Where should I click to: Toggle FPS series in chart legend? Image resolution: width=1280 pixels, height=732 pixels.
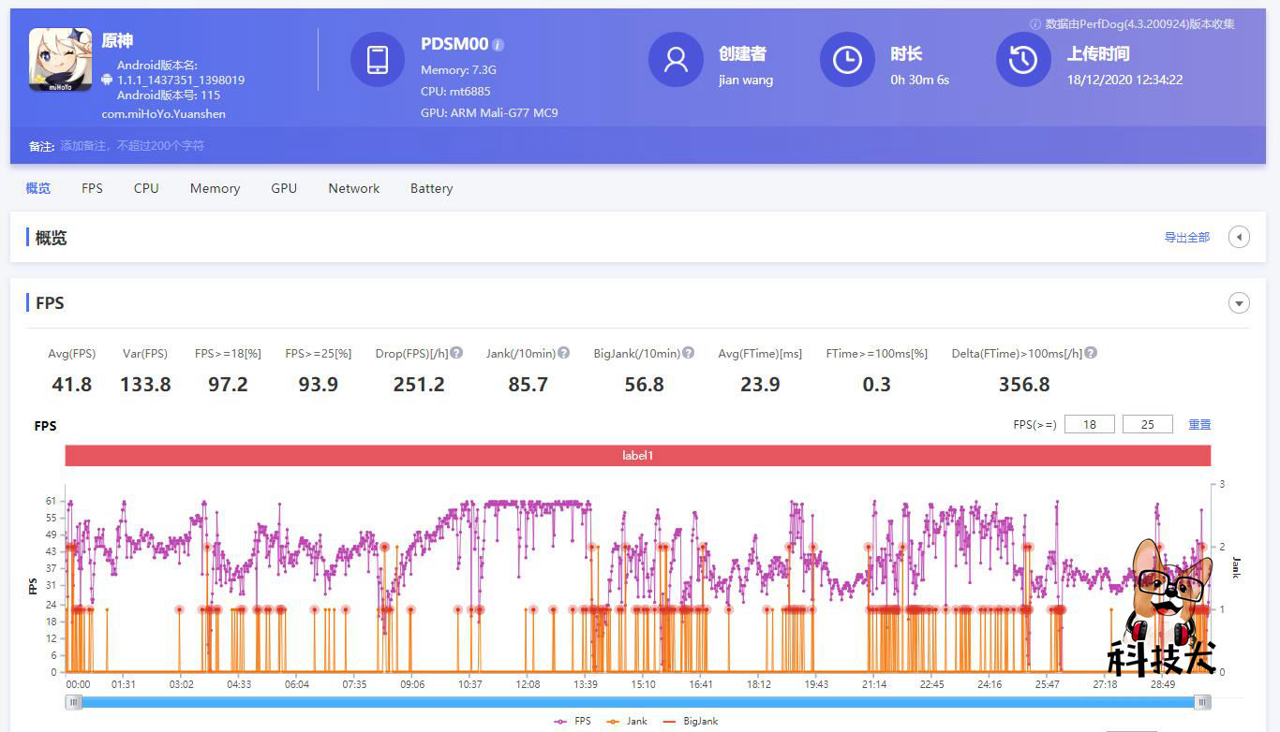(573, 722)
